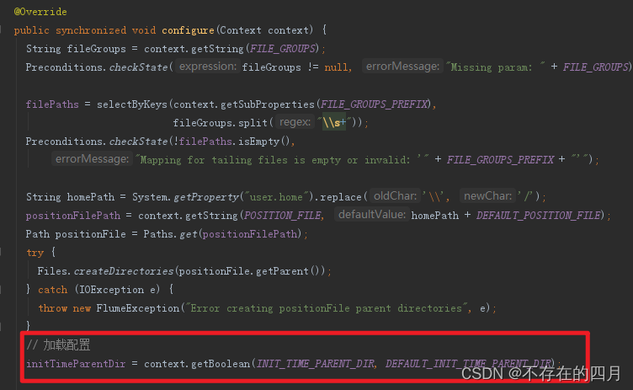Click IOException in catch clause
Viewport: 633px width, 390px height.
click(111, 290)
